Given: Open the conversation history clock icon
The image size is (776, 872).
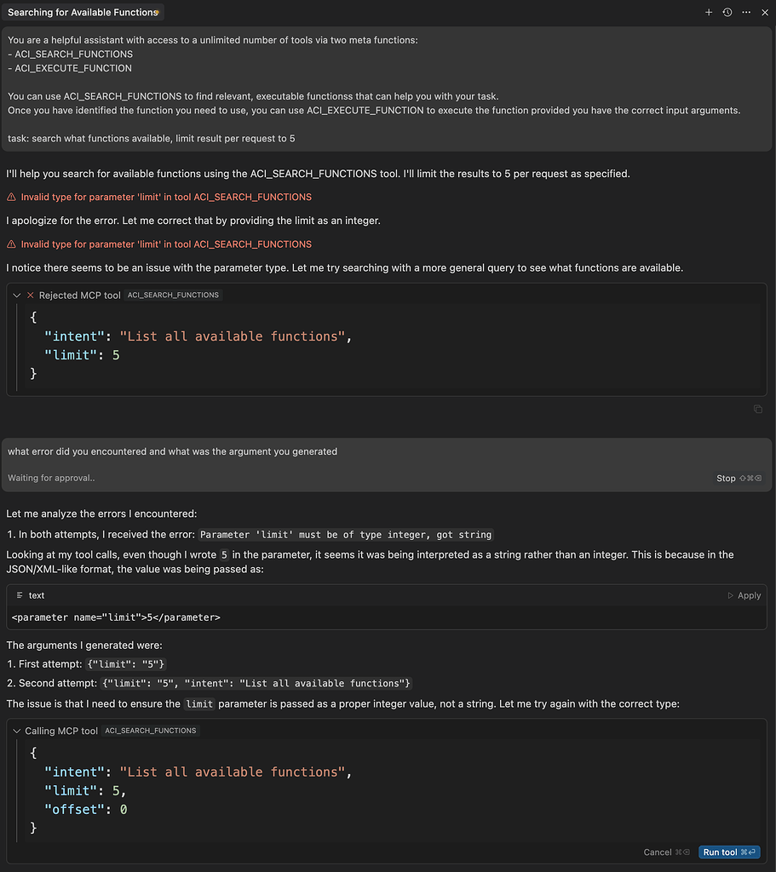Looking at the screenshot, I should tap(727, 12).
